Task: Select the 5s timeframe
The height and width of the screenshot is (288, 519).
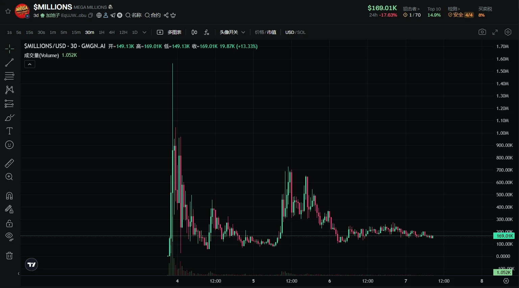Action: 19,32
